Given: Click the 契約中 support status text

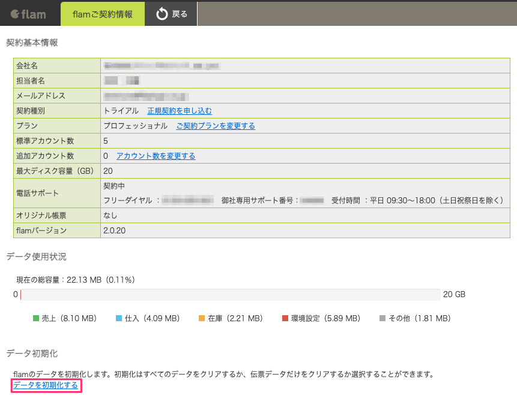Looking at the screenshot, I should (114, 186).
